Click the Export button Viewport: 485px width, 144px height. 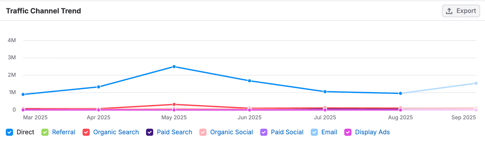[461, 11]
